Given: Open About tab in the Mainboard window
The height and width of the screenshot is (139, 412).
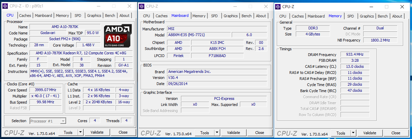Looking at the screenshot, I should click(x=261, y=16).
